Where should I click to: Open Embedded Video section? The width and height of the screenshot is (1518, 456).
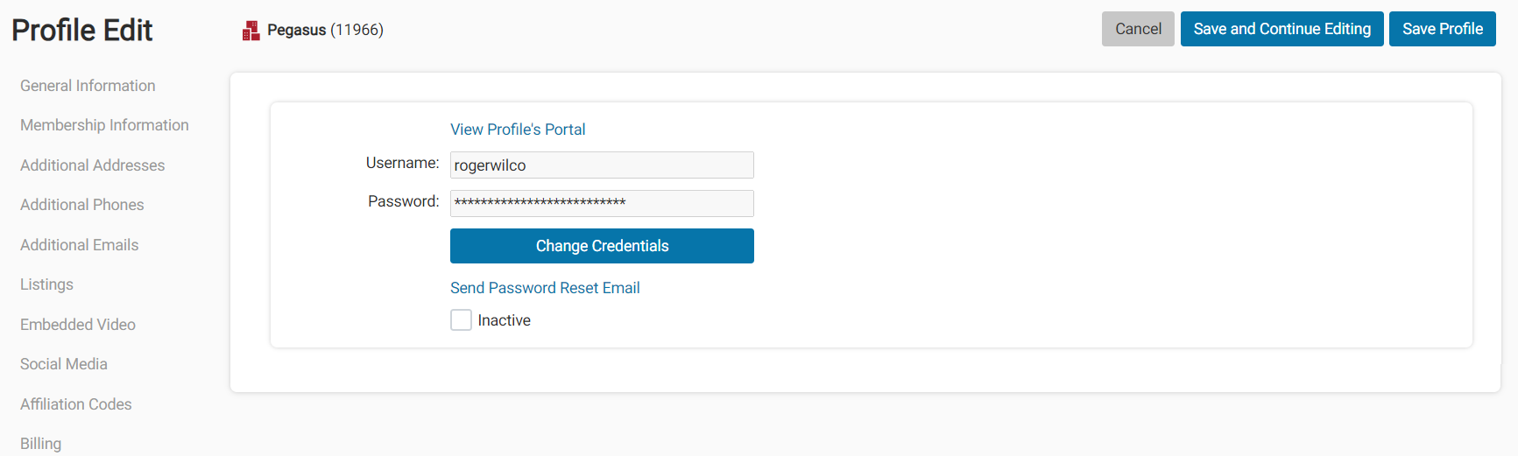[77, 325]
